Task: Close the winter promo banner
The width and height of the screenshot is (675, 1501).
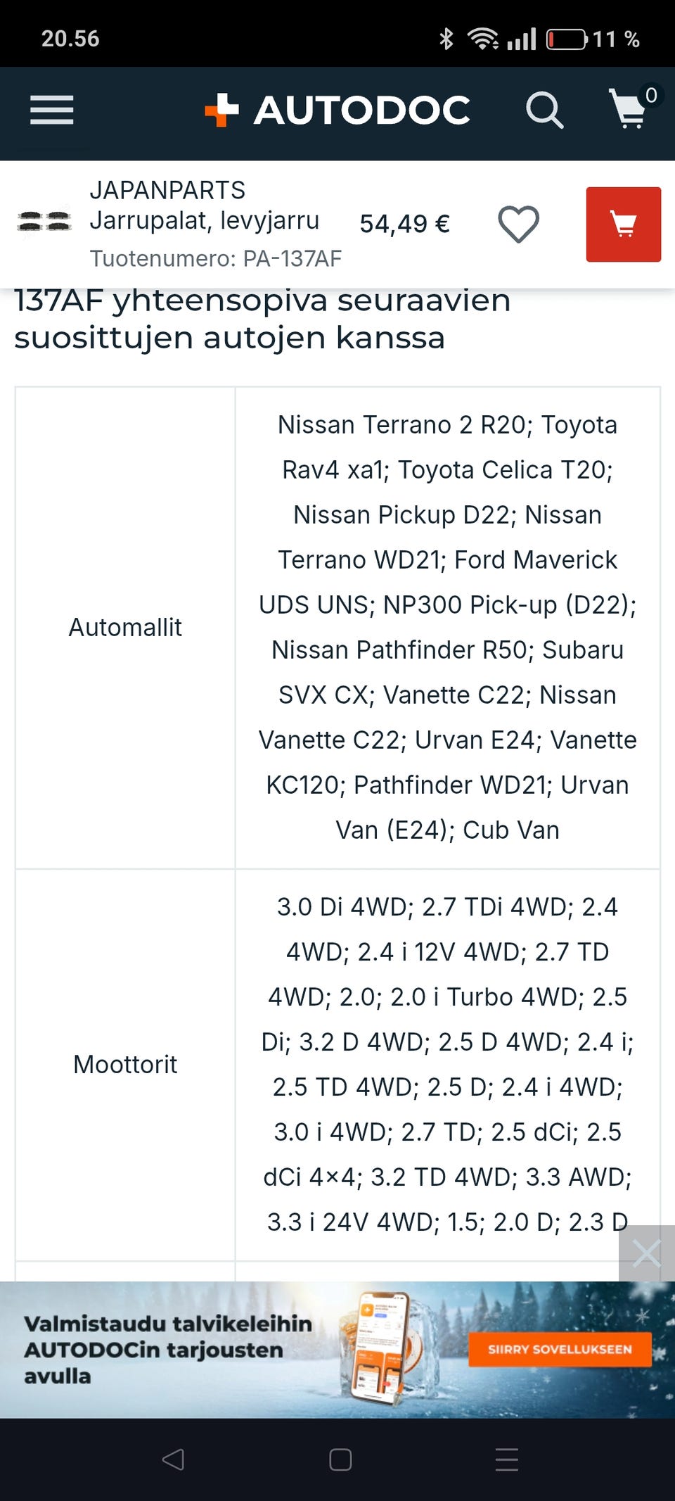Action: tap(646, 1253)
